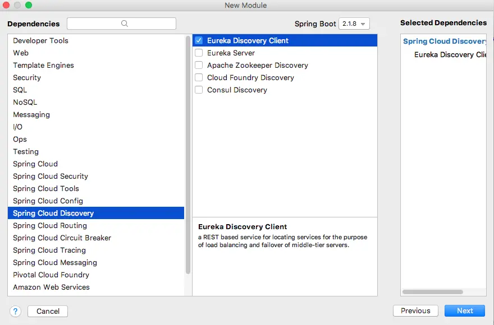Image resolution: width=494 pixels, height=325 pixels.
Task: Click the Eureka Server label text
Action: [231, 53]
